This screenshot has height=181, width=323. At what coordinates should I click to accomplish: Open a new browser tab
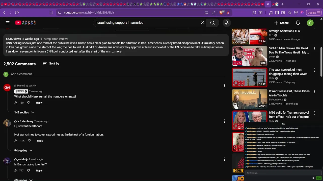pos(282,4)
